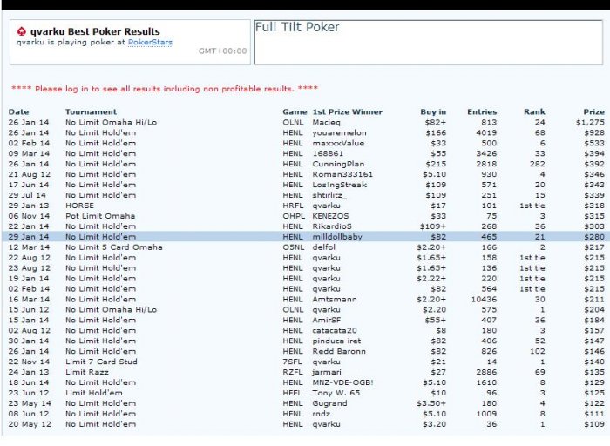This screenshot has height=446, width=610.
Task: Click the Date column header
Action: click(18, 112)
